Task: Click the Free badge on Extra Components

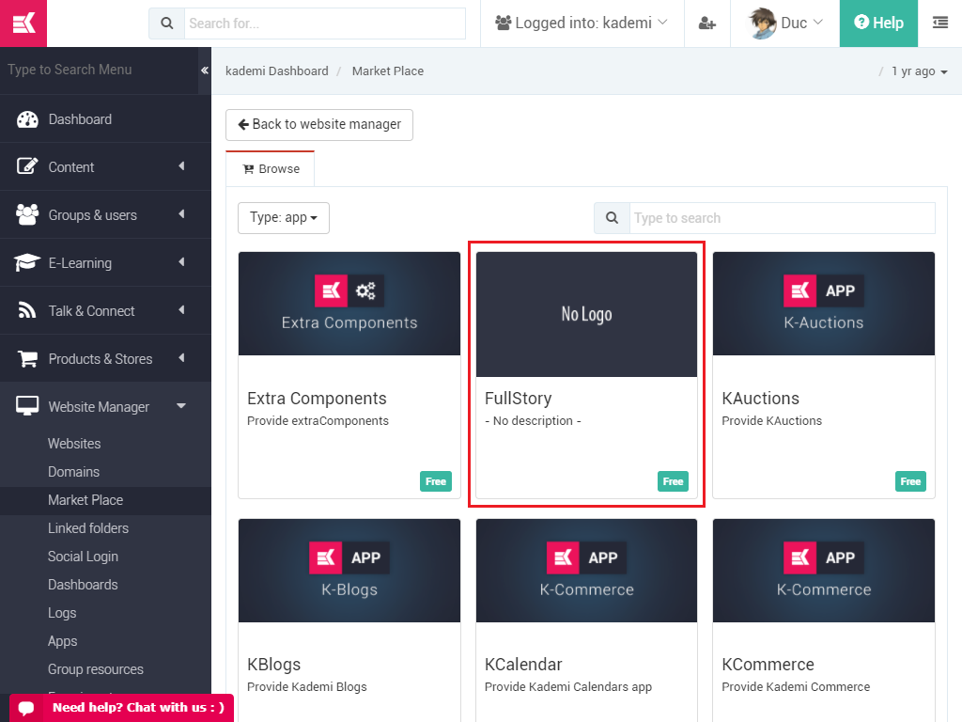Action: pos(436,481)
